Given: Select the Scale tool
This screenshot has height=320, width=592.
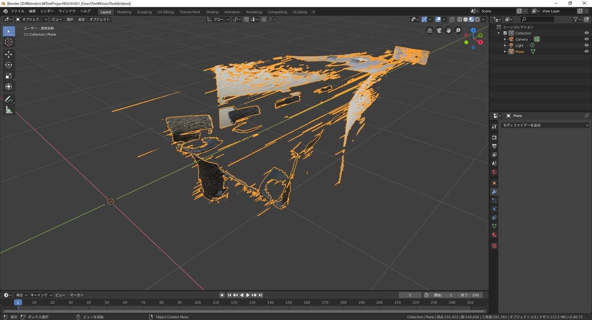Looking at the screenshot, I should click(x=8, y=76).
